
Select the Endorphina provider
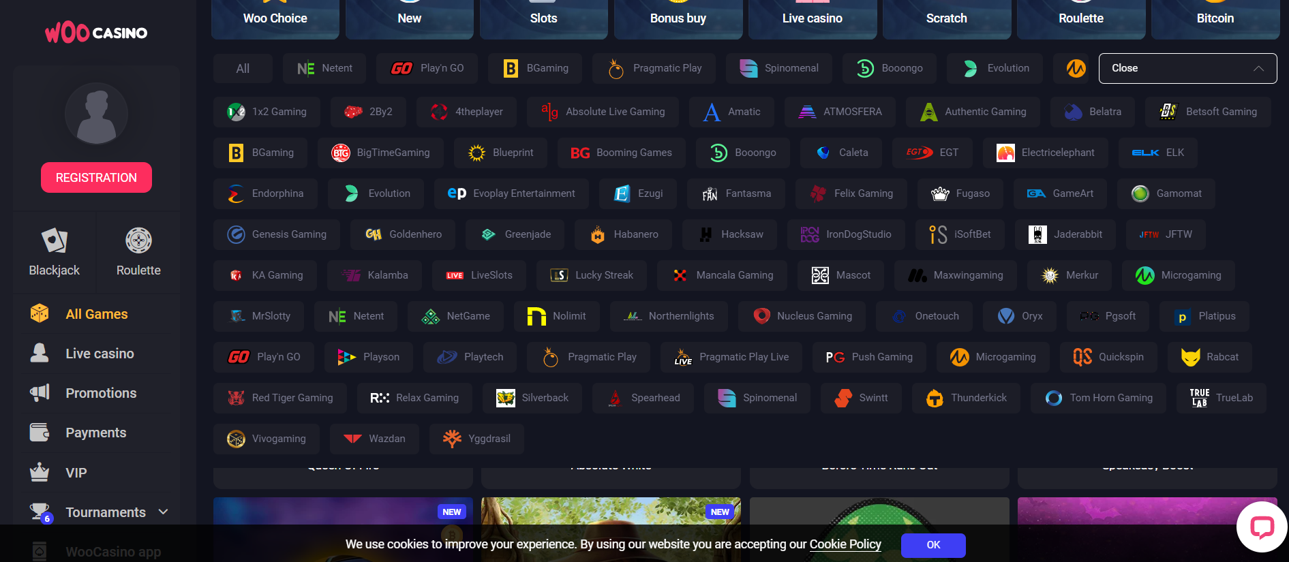click(x=265, y=193)
